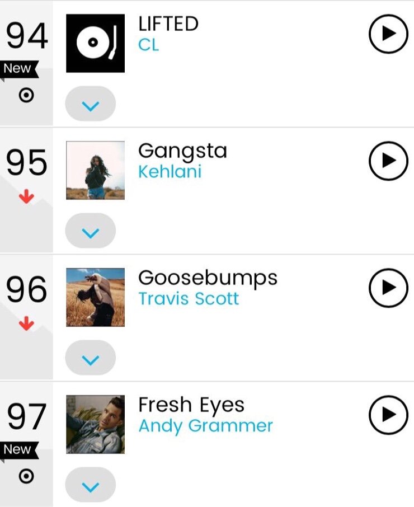Click the red down arrow under rank 95

coord(26,196)
